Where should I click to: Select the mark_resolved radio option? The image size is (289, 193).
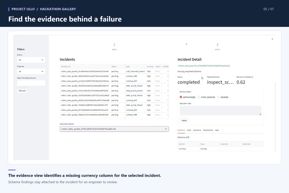[x=206, y=97]
